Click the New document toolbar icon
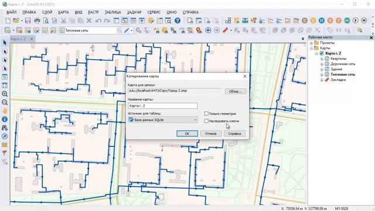This screenshot has width=375, height=211. 8,21
